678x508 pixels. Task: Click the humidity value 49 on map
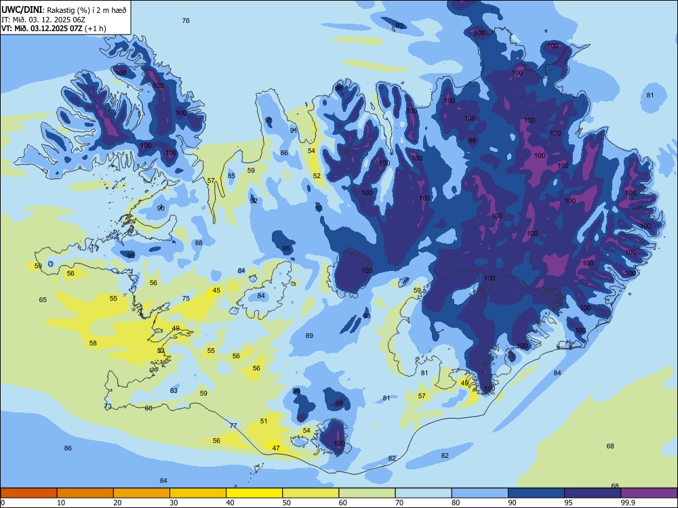point(176,329)
